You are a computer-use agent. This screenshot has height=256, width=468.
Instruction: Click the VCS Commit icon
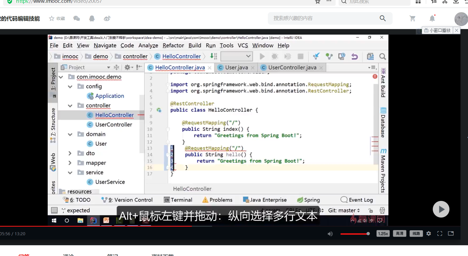(x=329, y=56)
